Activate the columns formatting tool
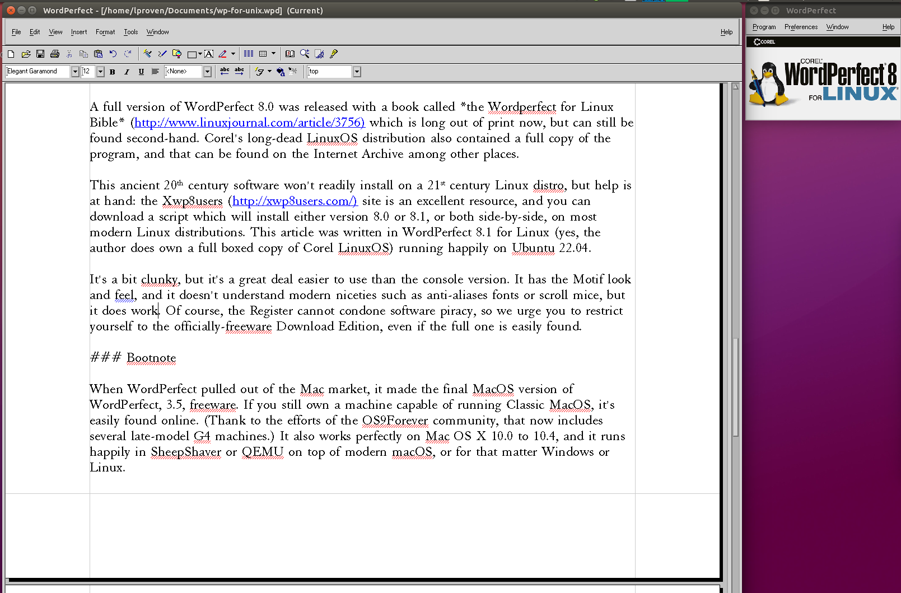This screenshot has width=901, height=593. [248, 54]
